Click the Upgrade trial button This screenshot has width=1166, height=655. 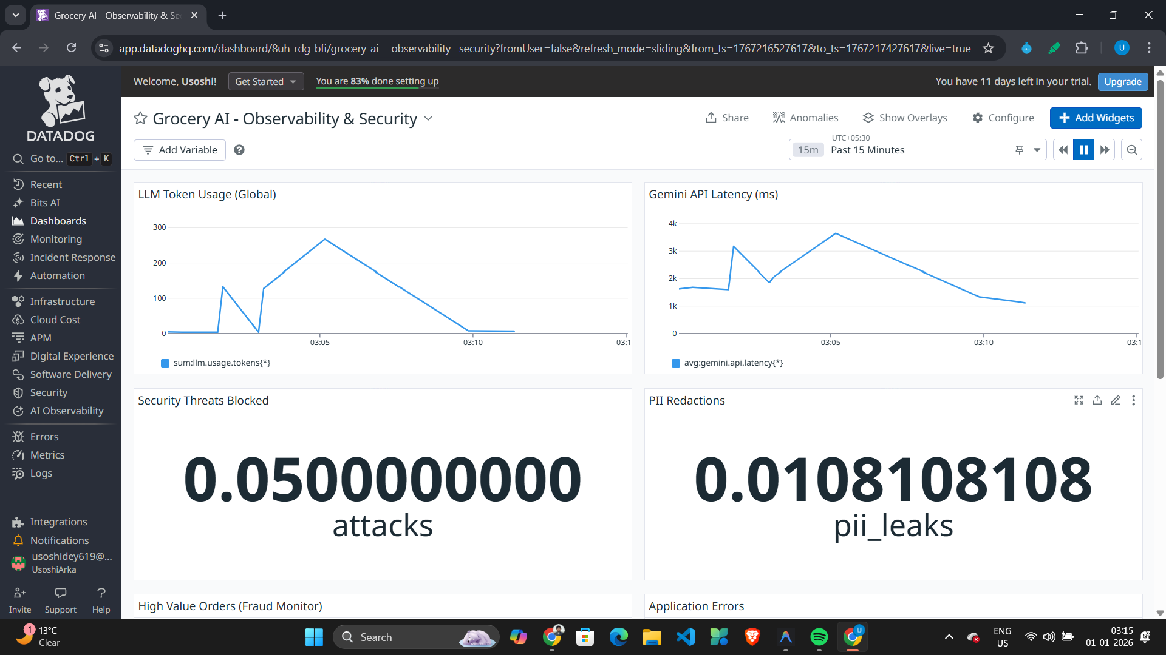[1122, 81]
